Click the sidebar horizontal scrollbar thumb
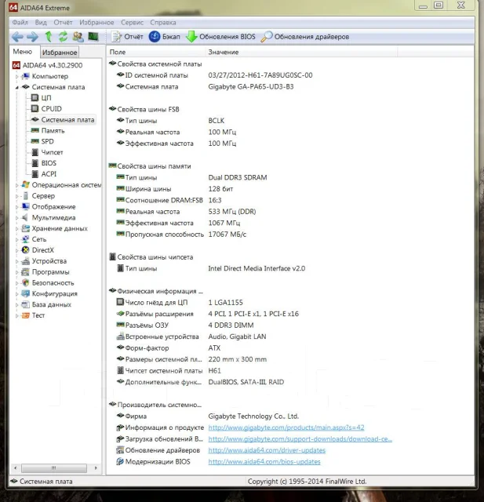This screenshot has height=502, width=484. (54, 468)
